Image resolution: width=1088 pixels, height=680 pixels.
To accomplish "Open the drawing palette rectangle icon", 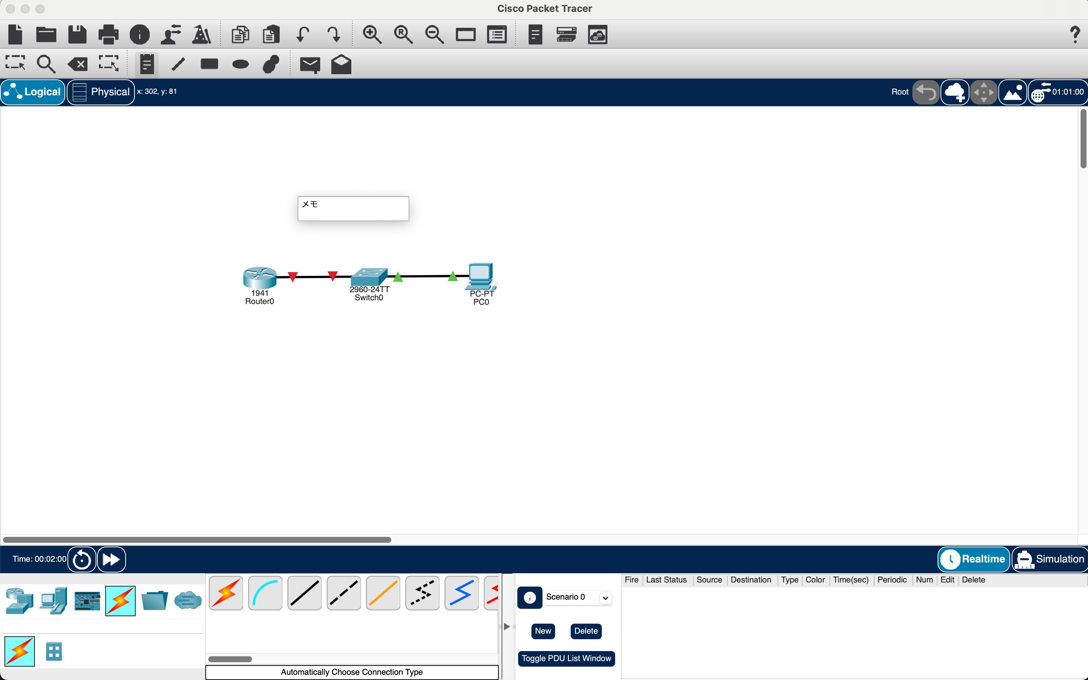I will [465, 34].
